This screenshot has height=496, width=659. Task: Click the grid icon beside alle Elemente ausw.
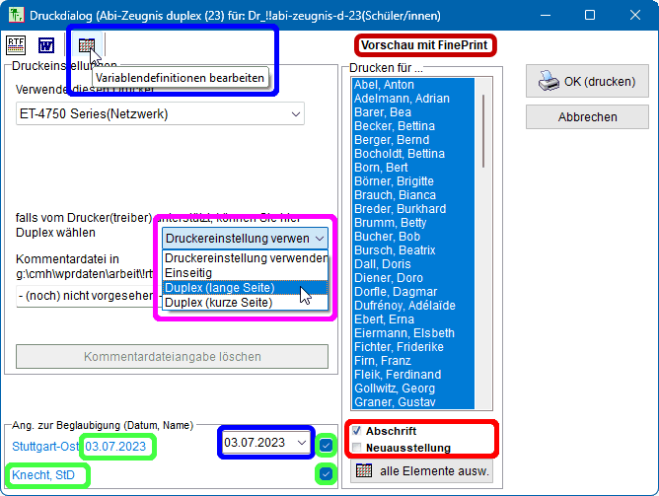364,470
